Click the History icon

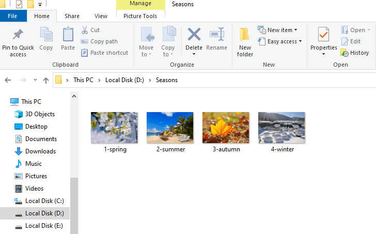344,53
